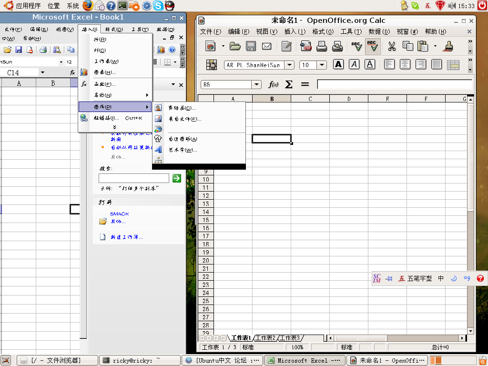The width and height of the screenshot is (488, 366).
Task: Open the Calc 数据(D) menu
Action: pyautogui.click(x=379, y=31)
